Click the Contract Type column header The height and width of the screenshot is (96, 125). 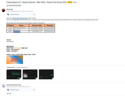[x=37, y=25]
